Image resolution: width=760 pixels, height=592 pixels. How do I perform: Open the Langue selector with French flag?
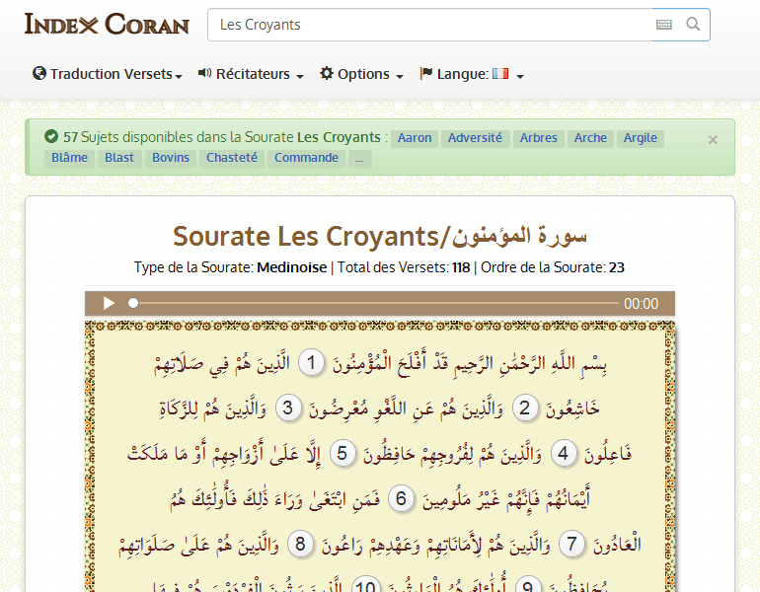[x=472, y=74]
